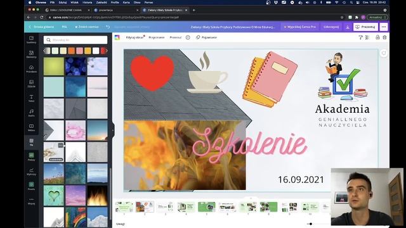
Task: Click the info circle icon in toolbar
Action: click(188, 37)
